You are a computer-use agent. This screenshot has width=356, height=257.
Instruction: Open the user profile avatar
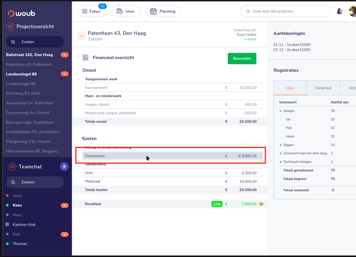(353, 11)
